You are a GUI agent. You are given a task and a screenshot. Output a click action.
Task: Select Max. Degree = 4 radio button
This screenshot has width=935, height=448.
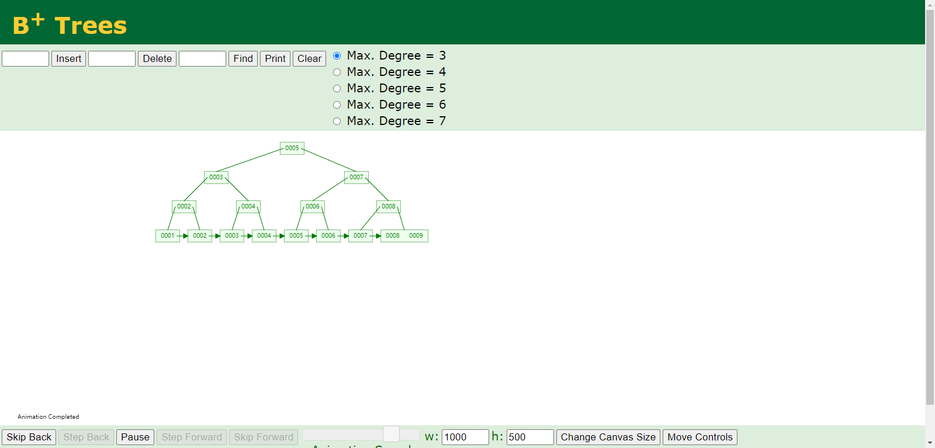[x=337, y=72]
